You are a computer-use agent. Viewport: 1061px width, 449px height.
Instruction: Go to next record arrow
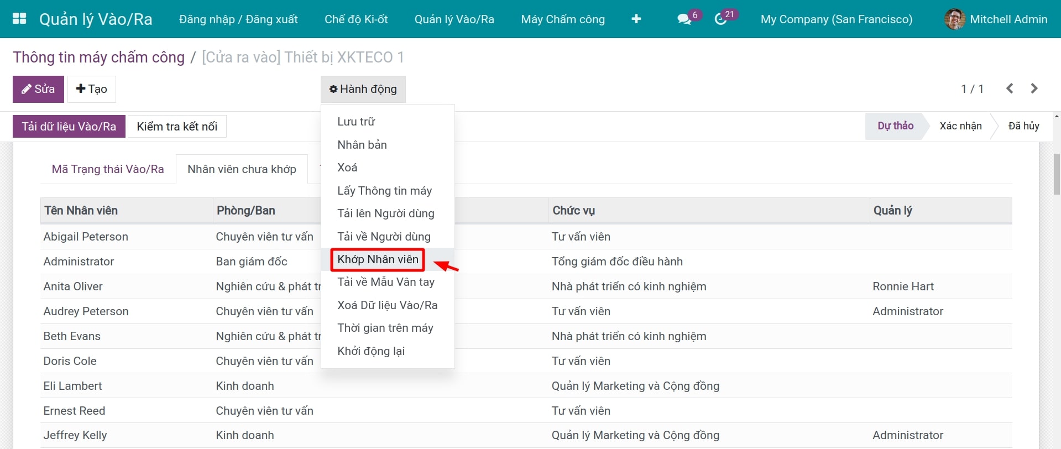point(1034,88)
